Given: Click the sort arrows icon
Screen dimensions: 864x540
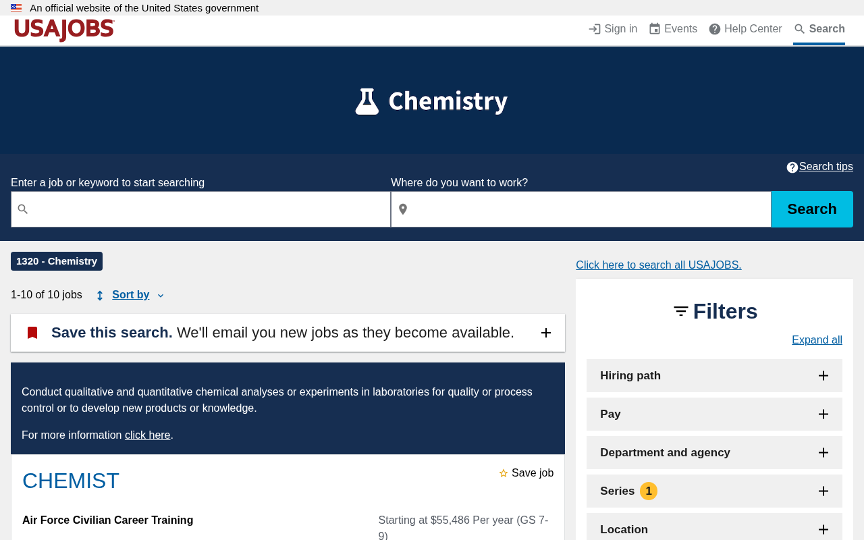Looking at the screenshot, I should [x=100, y=296].
